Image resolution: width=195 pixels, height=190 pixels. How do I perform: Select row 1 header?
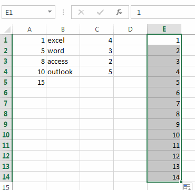pos(6,40)
